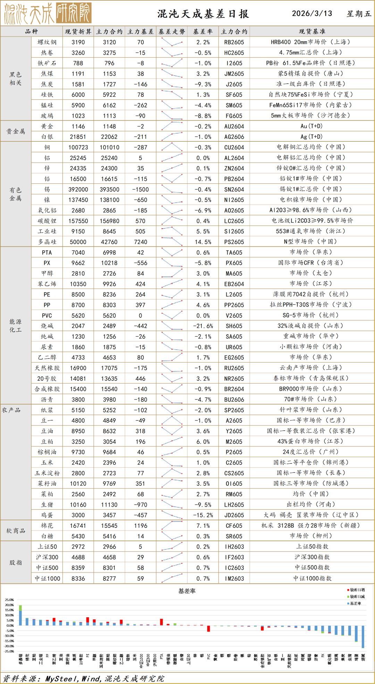Click the 多晶硅 basis rate 14.5%
The height and width of the screenshot is (684, 375).
pos(203,242)
